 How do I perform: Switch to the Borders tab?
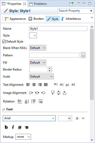point(36,19)
